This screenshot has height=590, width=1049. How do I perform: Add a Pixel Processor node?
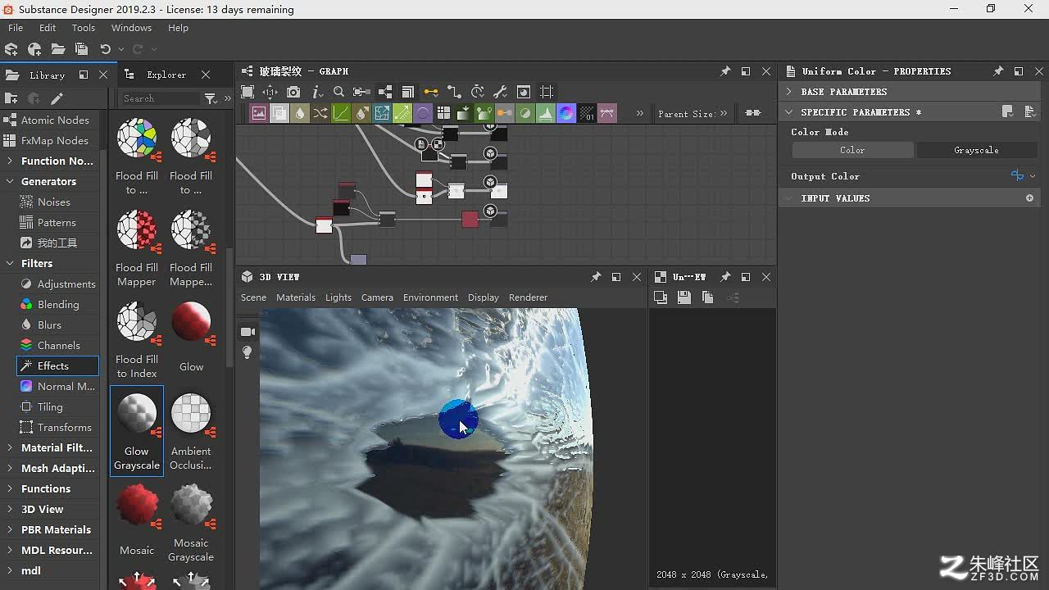click(x=587, y=113)
